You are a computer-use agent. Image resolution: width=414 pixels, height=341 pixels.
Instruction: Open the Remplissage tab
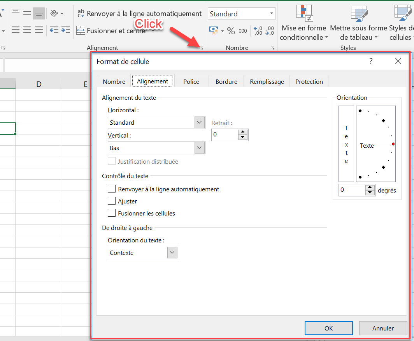tap(267, 81)
